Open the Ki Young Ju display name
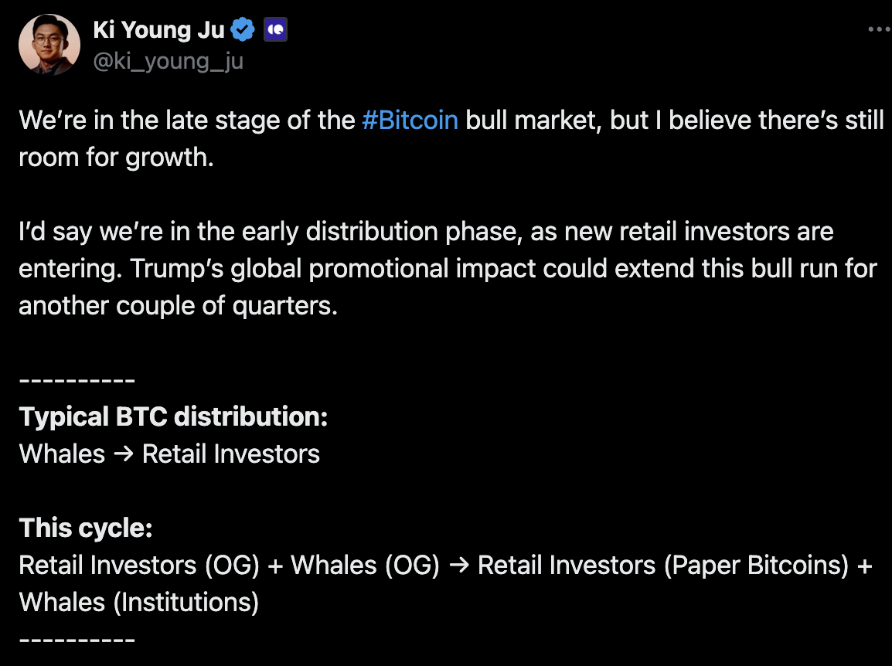 (x=158, y=30)
